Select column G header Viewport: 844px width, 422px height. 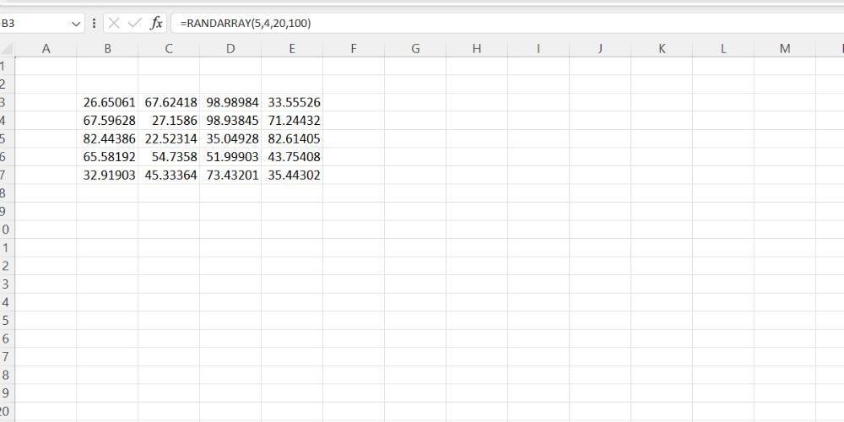tap(415, 49)
